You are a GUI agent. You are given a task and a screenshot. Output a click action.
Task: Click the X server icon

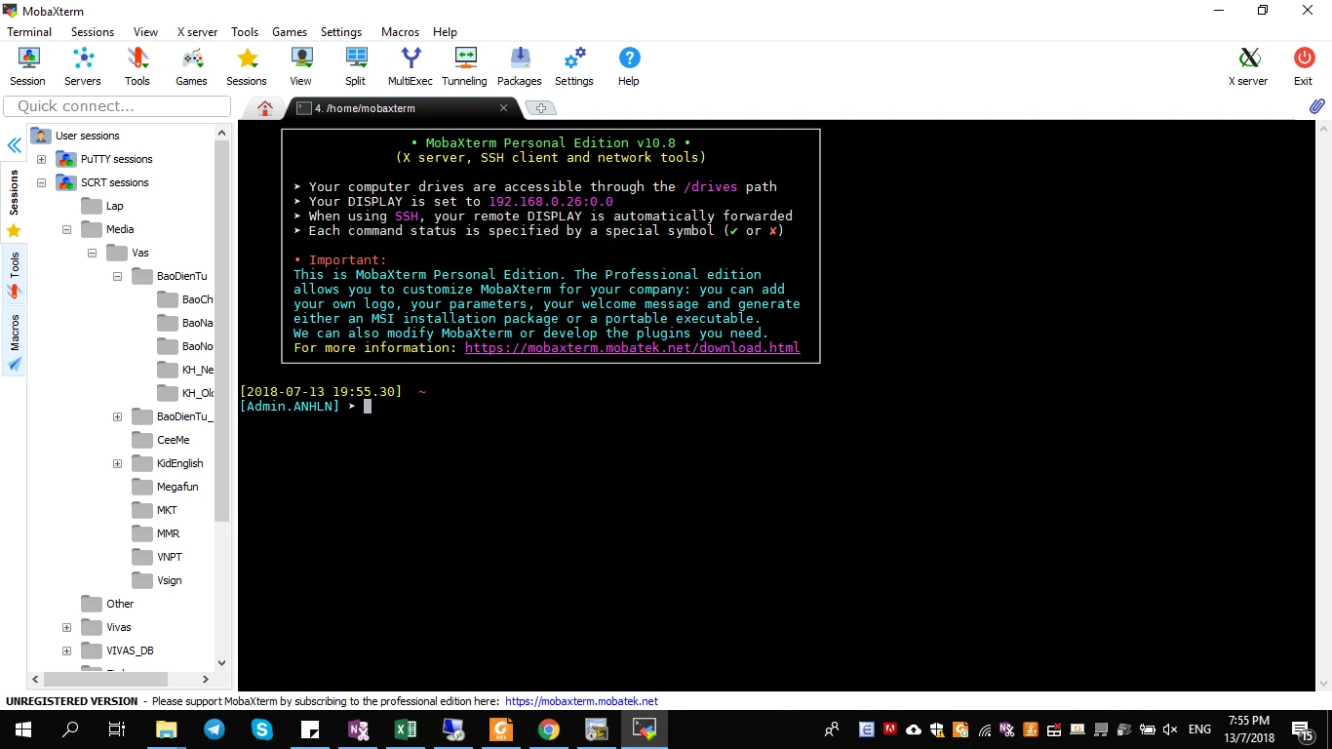(x=1248, y=66)
